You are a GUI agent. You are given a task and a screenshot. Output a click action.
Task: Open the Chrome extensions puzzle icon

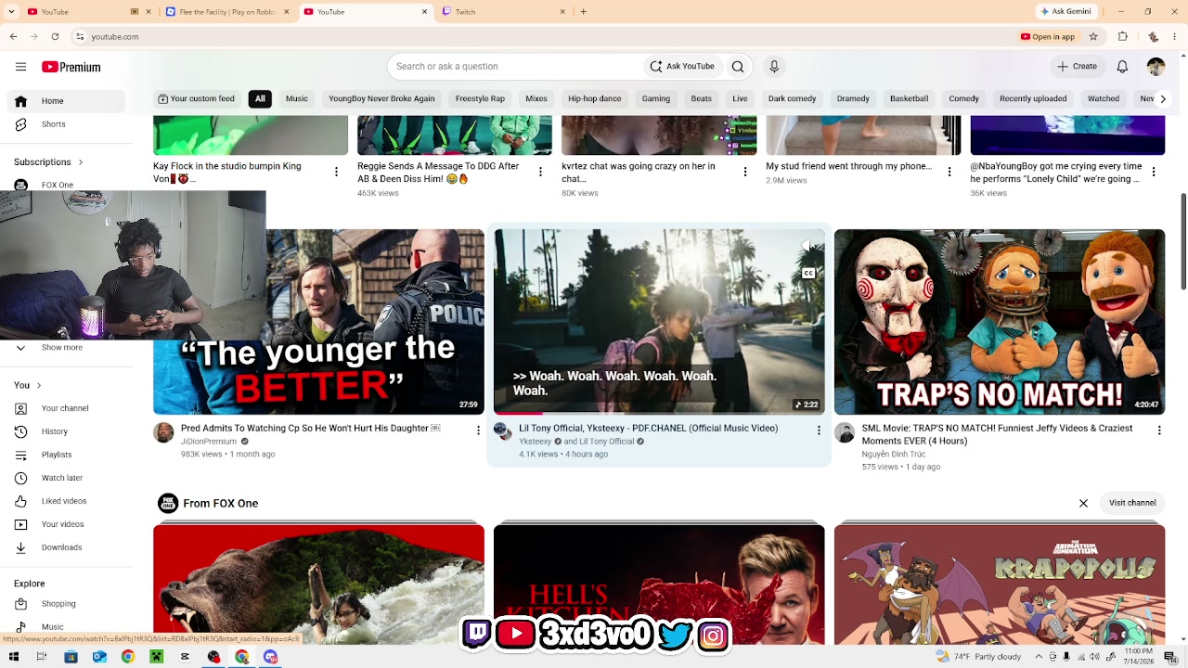click(x=1123, y=36)
